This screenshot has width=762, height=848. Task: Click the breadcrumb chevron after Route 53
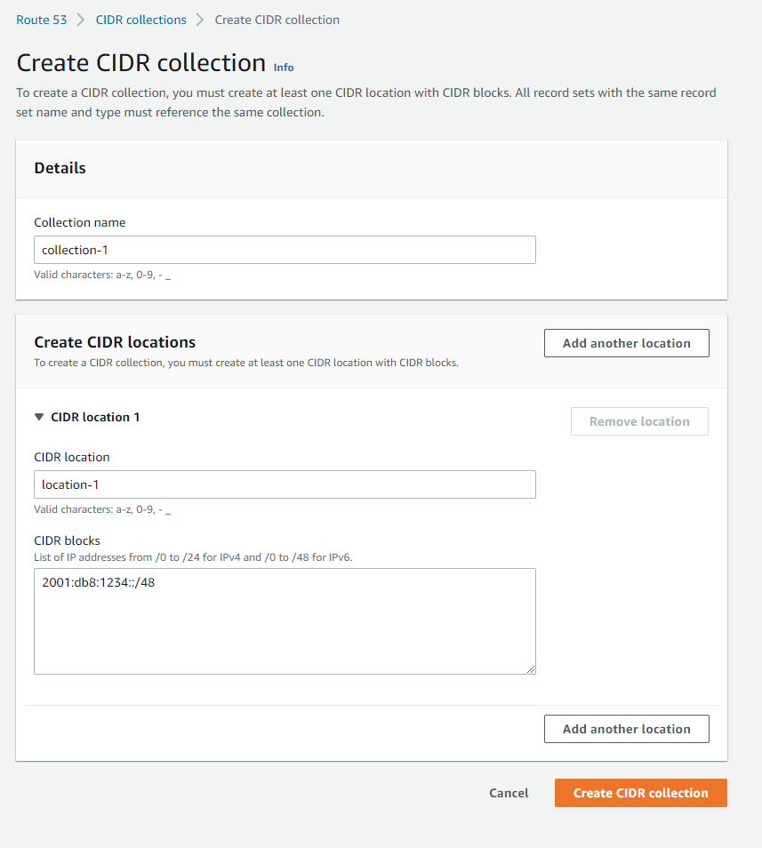coord(80,20)
